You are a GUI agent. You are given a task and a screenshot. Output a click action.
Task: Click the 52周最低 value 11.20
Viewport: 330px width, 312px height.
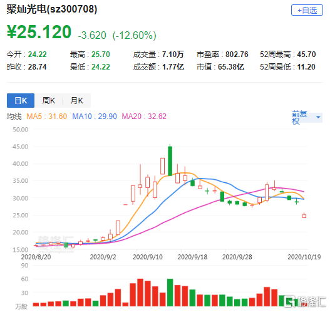pos(306,67)
